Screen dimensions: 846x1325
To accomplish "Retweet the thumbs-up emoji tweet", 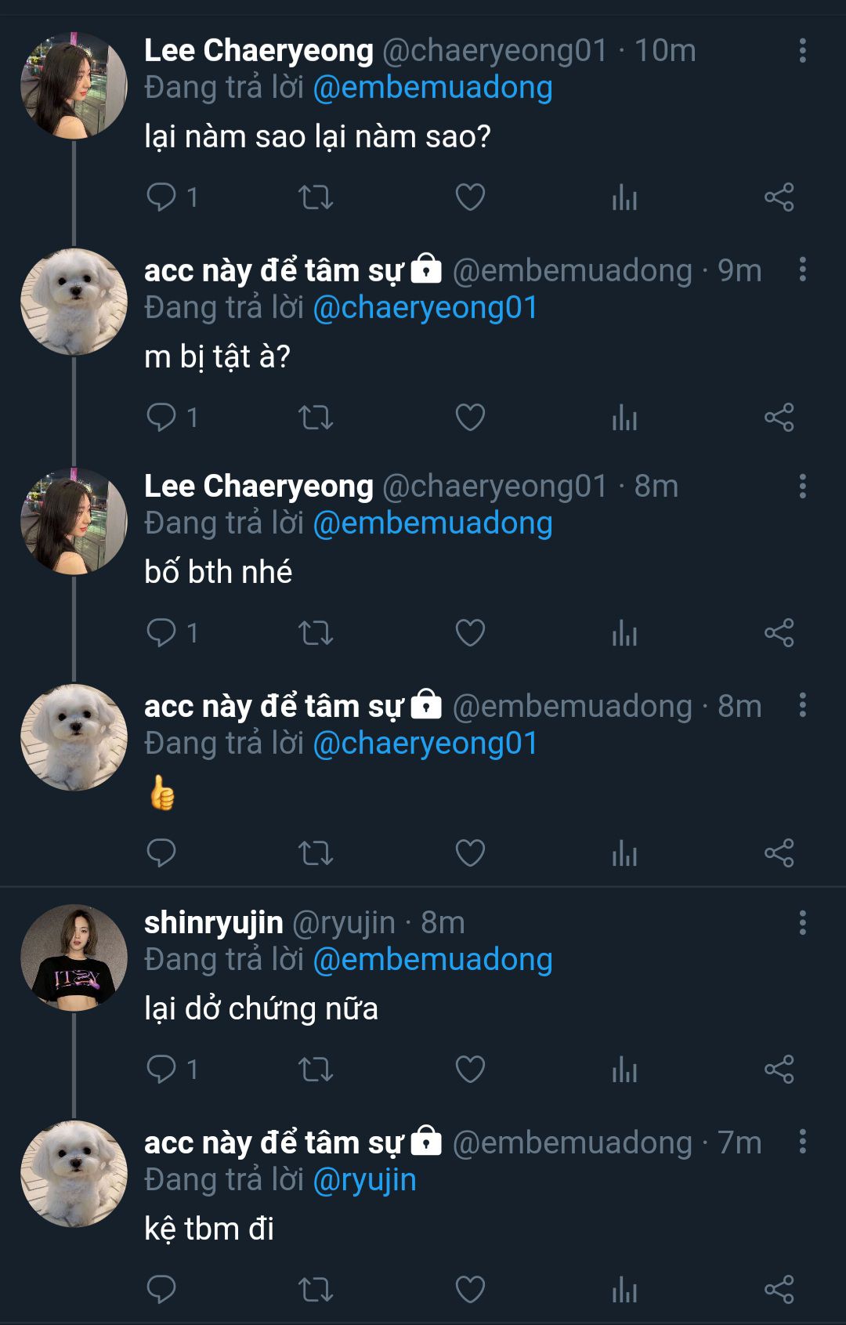I will pyautogui.click(x=316, y=853).
